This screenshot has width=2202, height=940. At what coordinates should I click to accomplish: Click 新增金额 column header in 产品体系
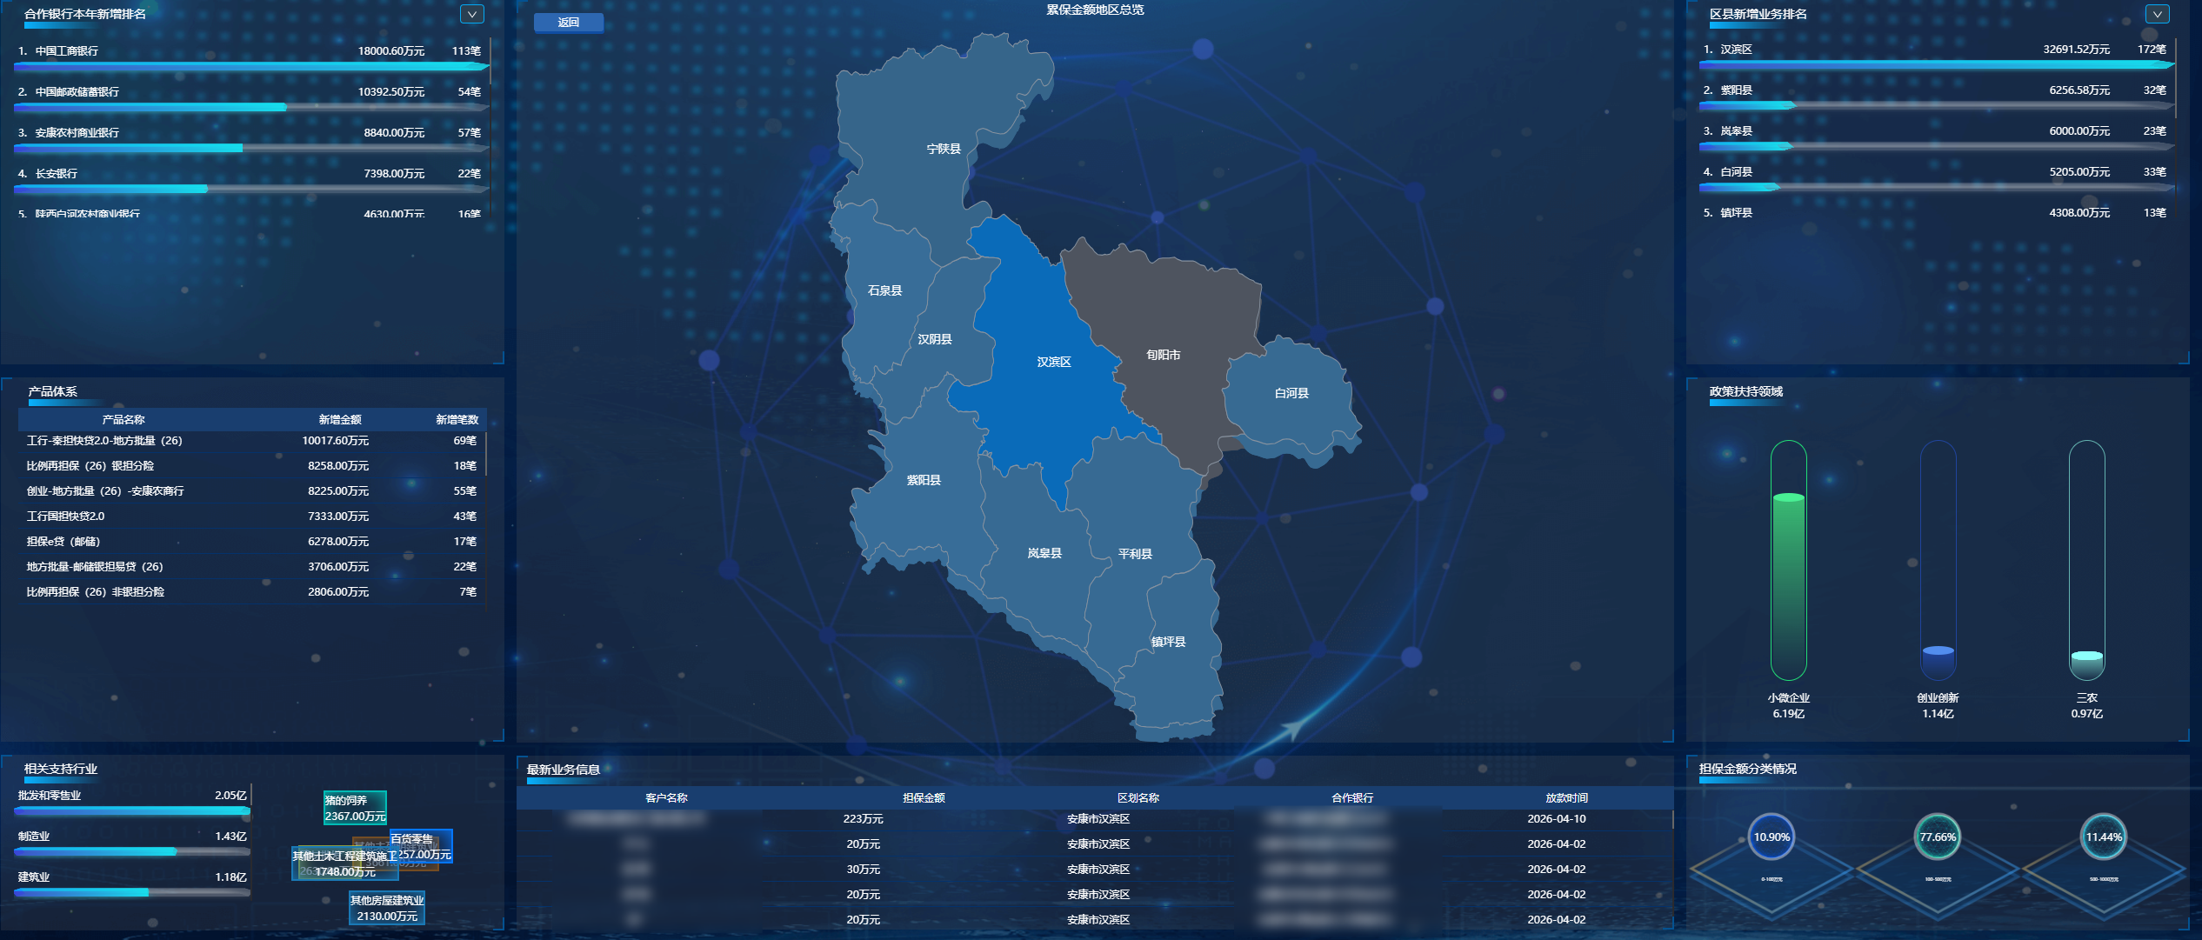pyautogui.click(x=339, y=420)
